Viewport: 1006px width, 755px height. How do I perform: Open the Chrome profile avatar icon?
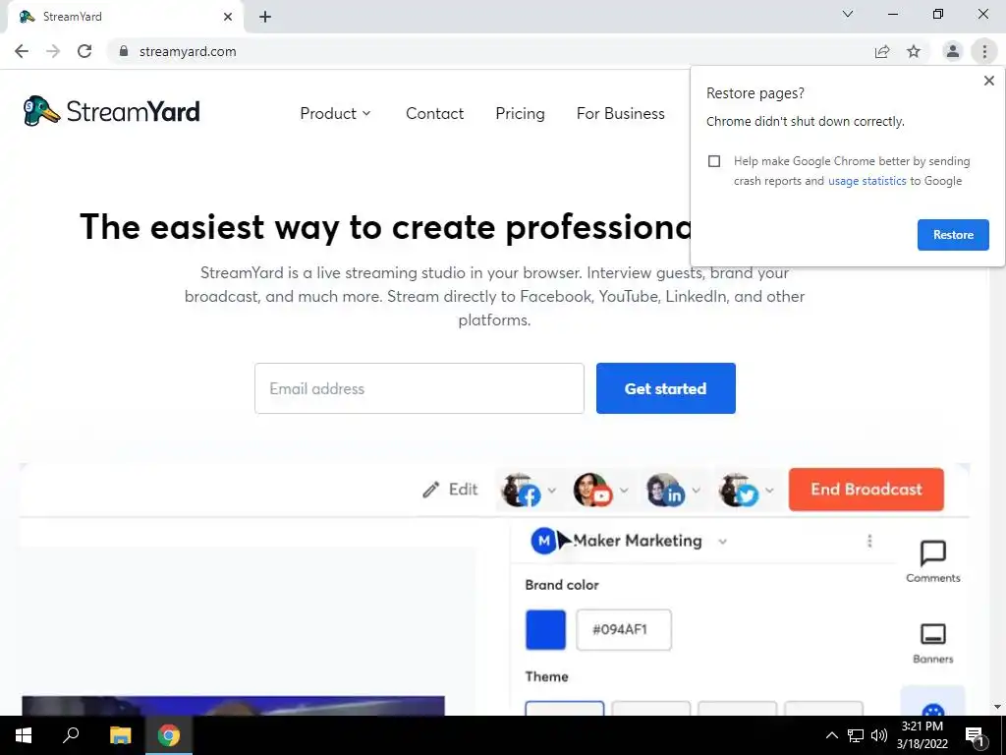(x=953, y=51)
